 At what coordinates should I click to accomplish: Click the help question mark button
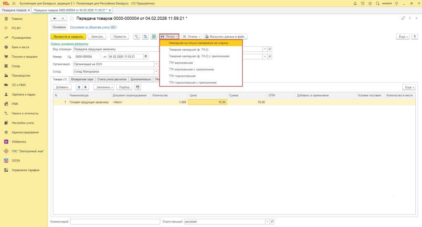click(414, 37)
